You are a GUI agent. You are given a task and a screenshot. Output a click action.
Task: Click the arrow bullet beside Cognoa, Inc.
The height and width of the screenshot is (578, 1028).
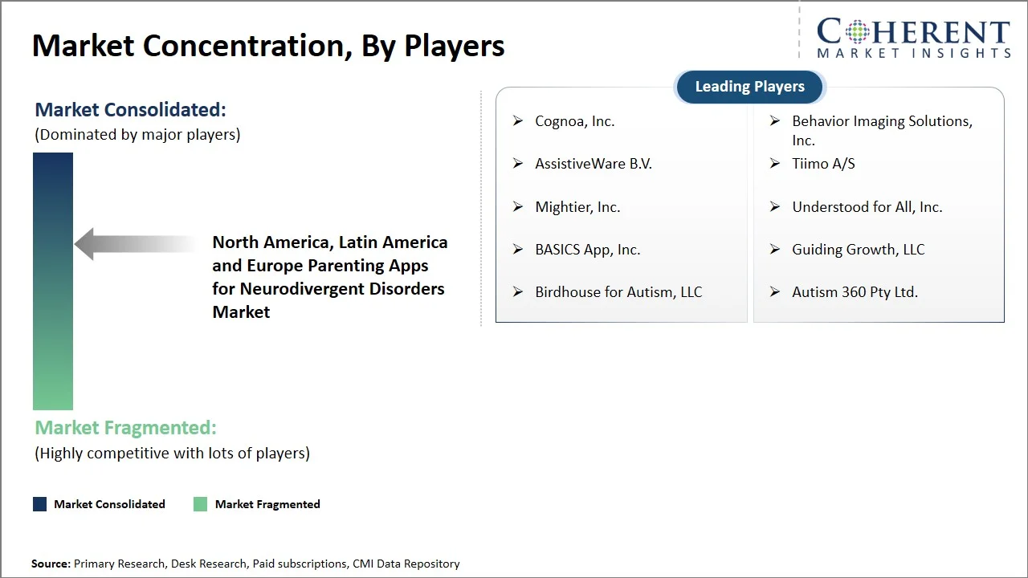[x=518, y=121]
